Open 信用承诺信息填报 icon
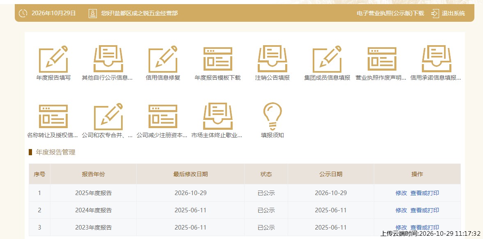483x239 pixels. [437, 59]
